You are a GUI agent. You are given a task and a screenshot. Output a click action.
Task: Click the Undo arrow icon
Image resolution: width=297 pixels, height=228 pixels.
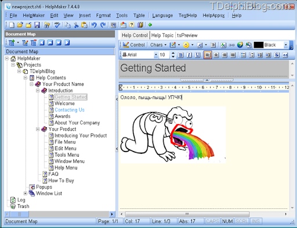94,25
